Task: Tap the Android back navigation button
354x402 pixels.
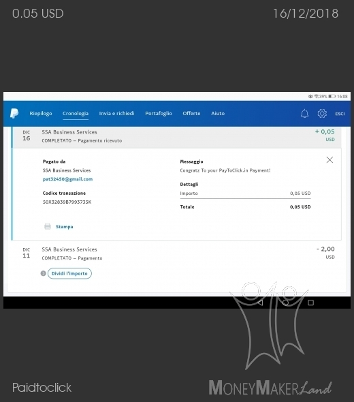Action: (x=260, y=303)
